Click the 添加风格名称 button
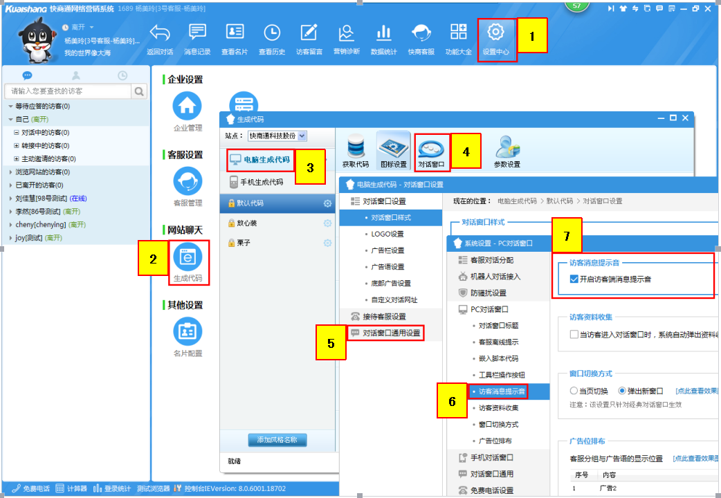 pyautogui.click(x=277, y=440)
